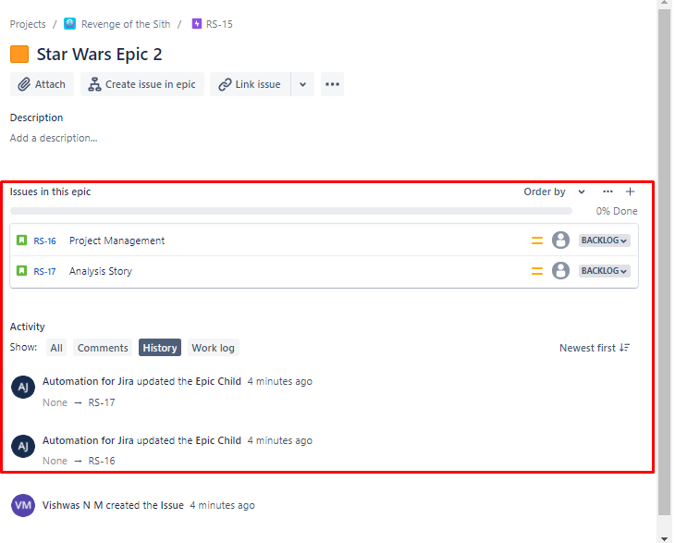Click AJ avatar on RS-16 history entry
The height and width of the screenshot is (543, 675).
point(23,446)
